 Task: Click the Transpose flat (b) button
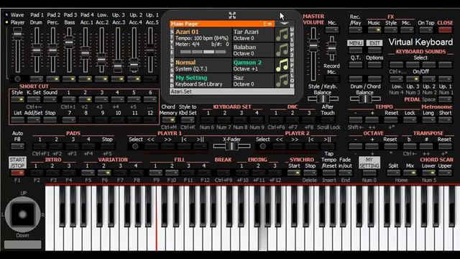click(x=410, y=146)
